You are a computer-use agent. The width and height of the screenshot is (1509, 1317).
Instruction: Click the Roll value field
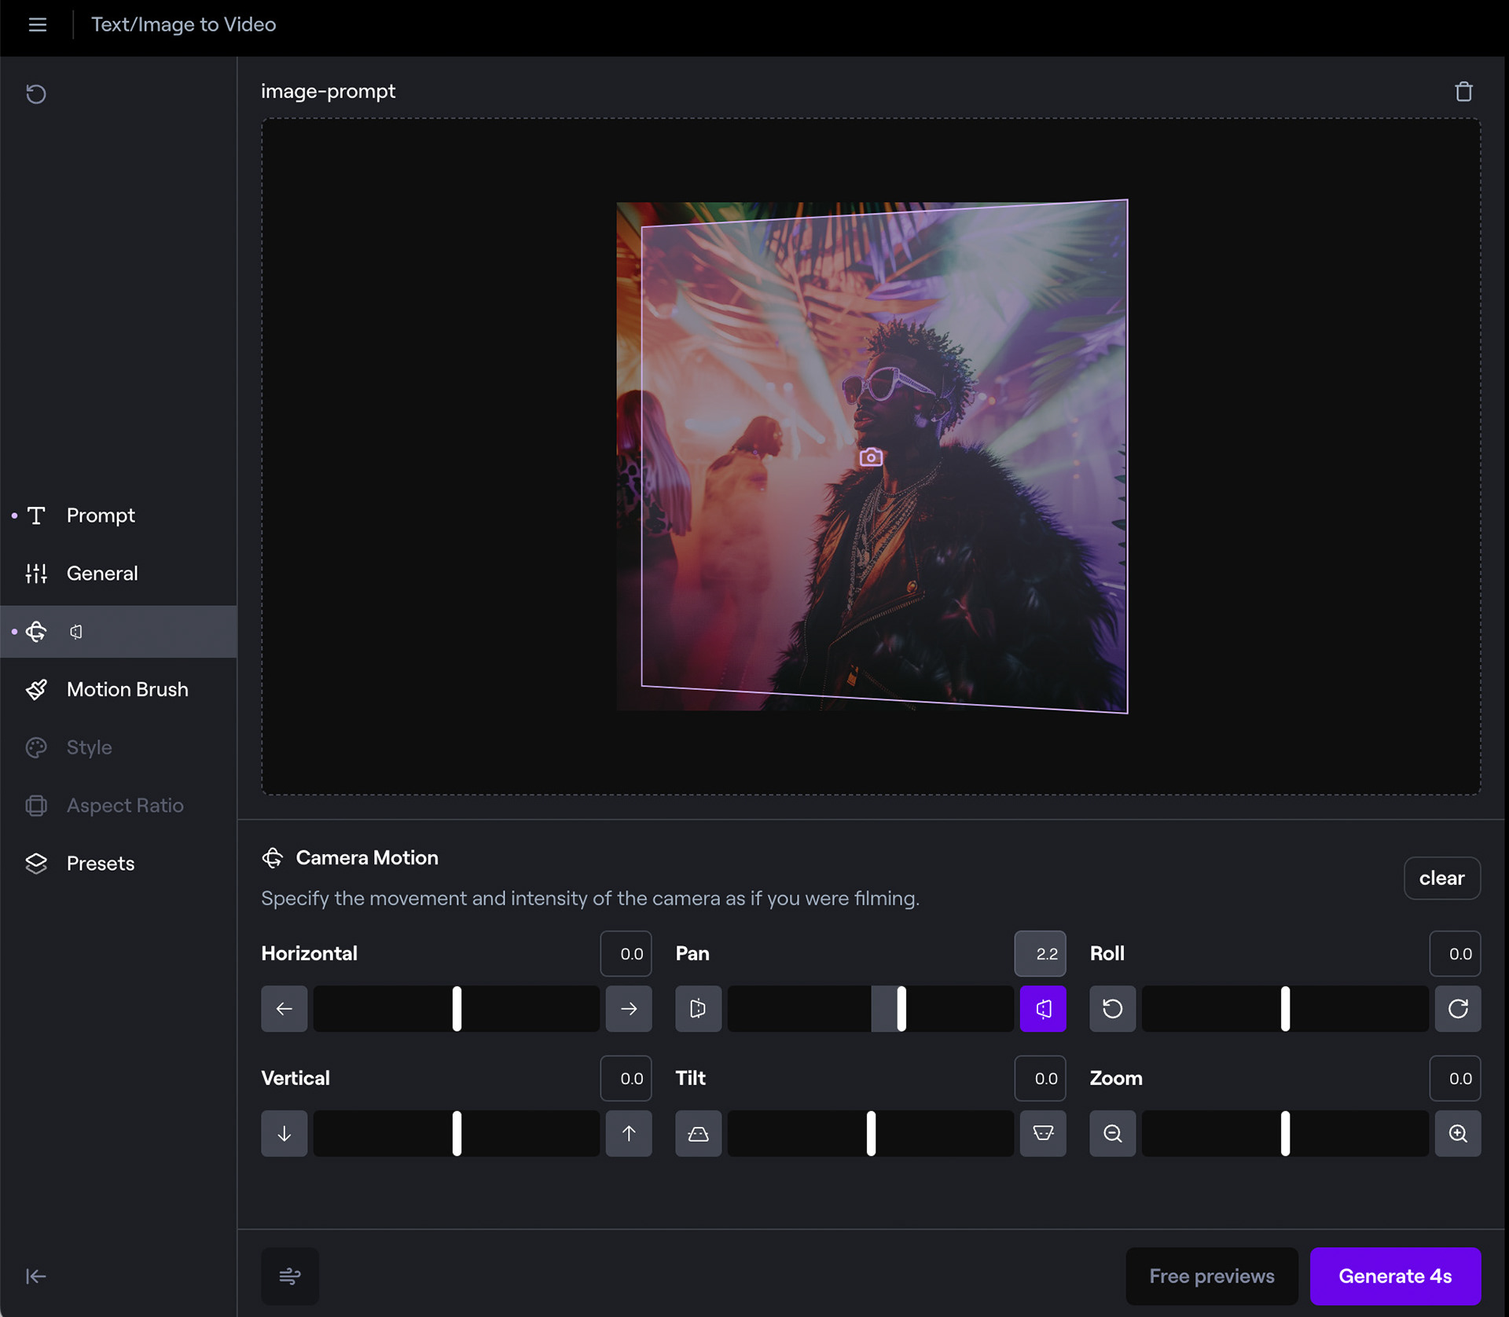click(1455, 953)
